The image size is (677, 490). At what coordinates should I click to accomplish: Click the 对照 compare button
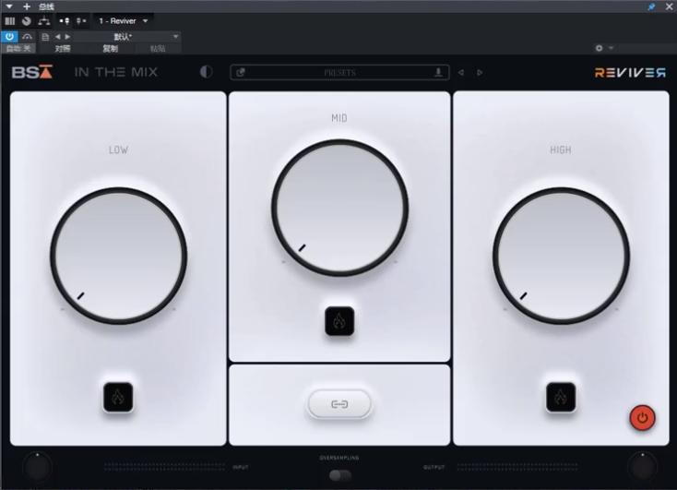63,48
